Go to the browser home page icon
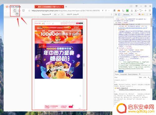The image size is (156, 115). click(x=19, y=10)
